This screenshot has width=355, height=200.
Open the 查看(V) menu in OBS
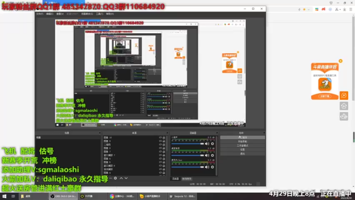click(x=60, y=14)
